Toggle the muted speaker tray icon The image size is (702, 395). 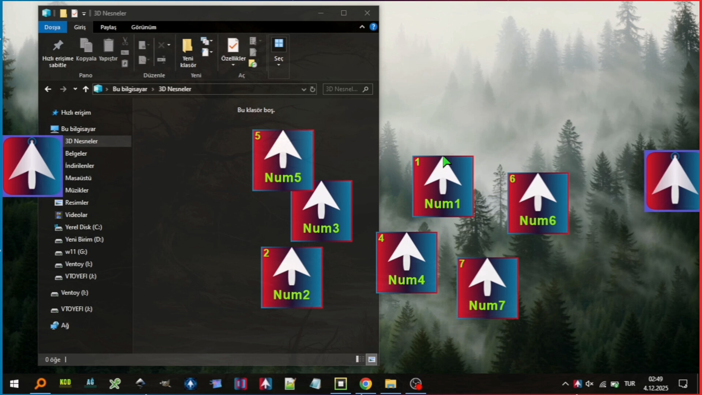(589, 384)
